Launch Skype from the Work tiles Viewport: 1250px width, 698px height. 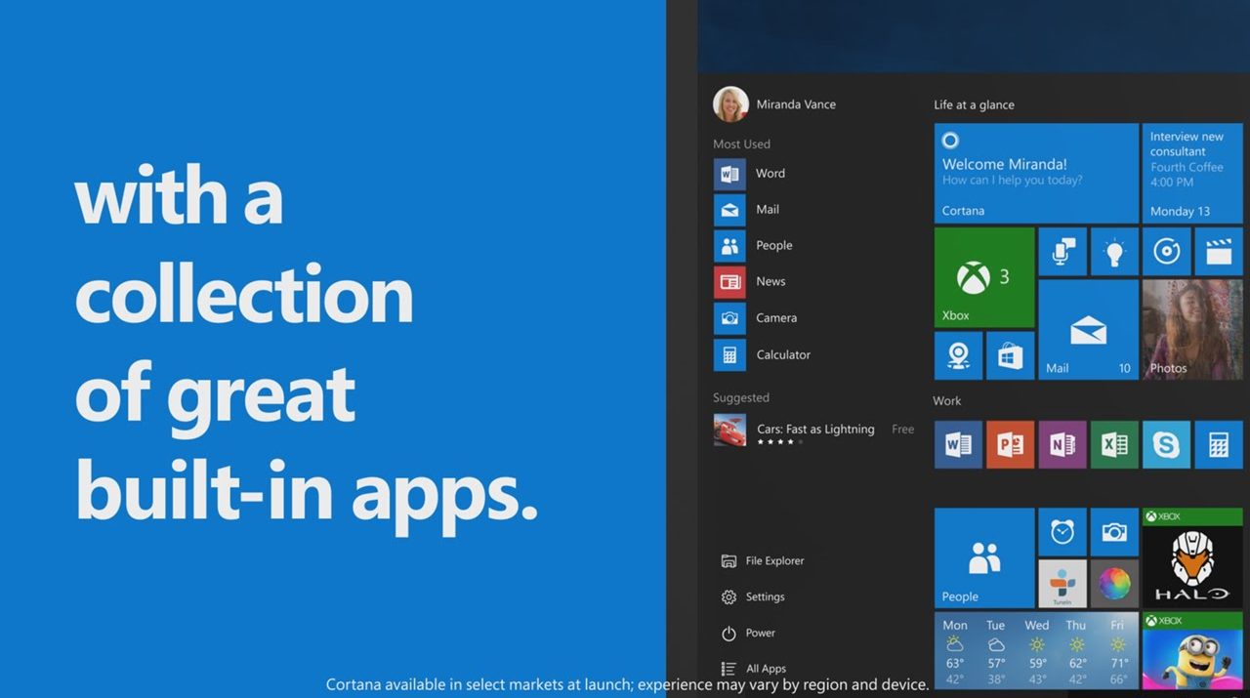pyautogui.click(x=1166, y=445)
